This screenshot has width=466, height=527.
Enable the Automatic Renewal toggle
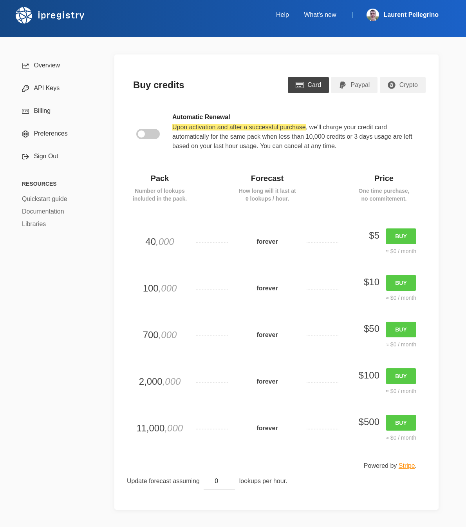[x=148, y=134]
